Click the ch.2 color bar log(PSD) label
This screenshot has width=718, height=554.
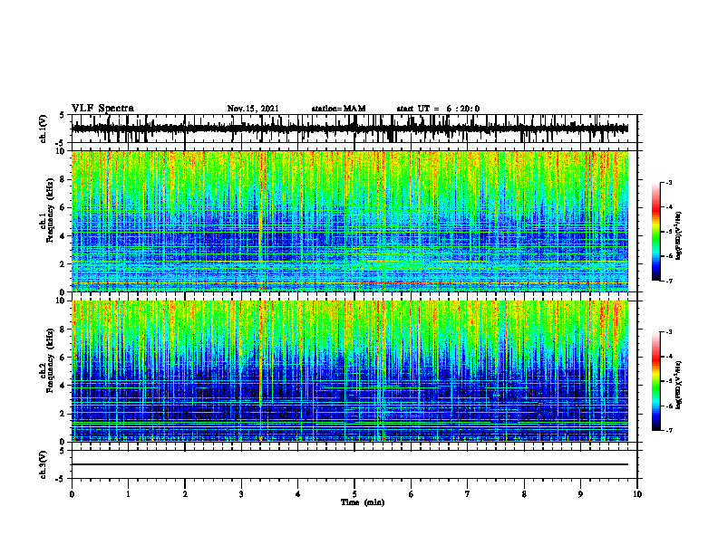[x=678, y=385]
